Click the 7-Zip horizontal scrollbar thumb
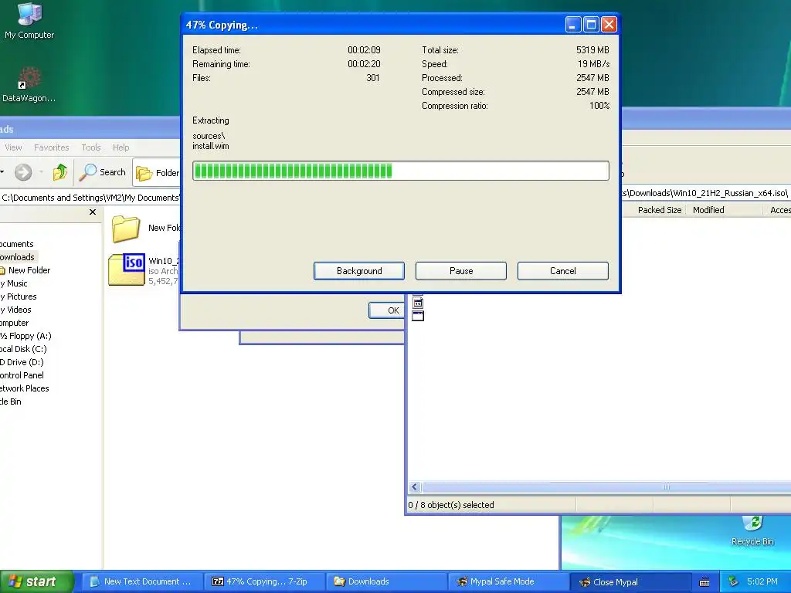 (606, 486)
